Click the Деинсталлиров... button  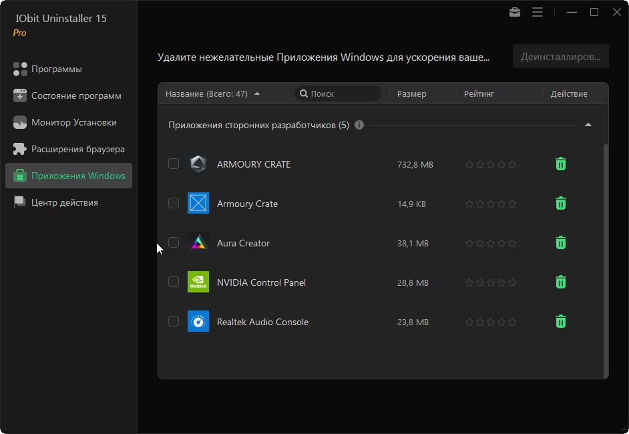click(x=560, y=57)
